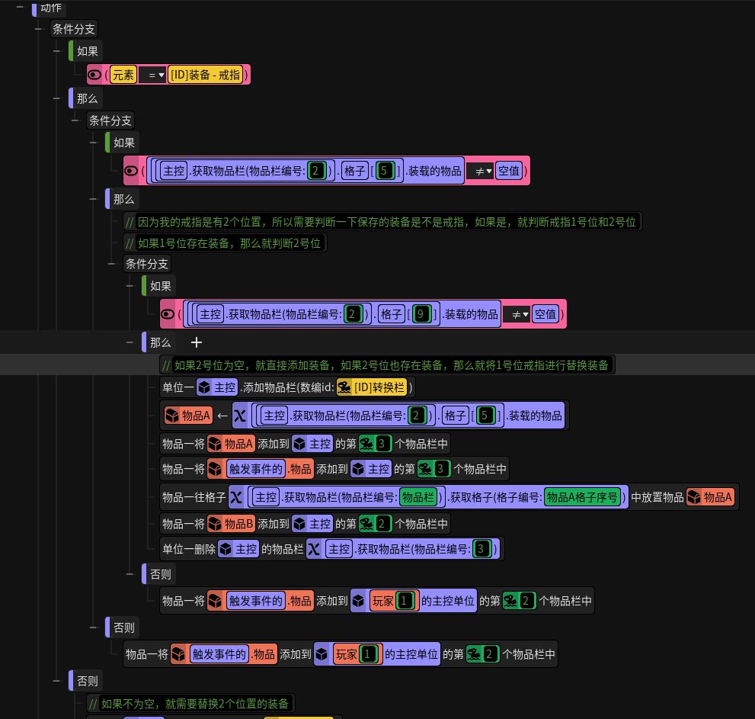This screenshot has width=755, height=719.
Task: Click index field 5 in 物品A assignment row
Action: coord(485,416)
